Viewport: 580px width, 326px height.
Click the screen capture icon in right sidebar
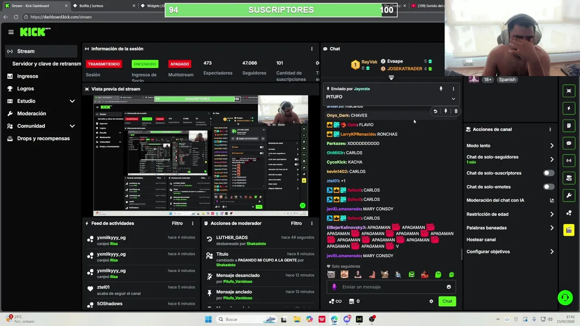coord(569,91)
